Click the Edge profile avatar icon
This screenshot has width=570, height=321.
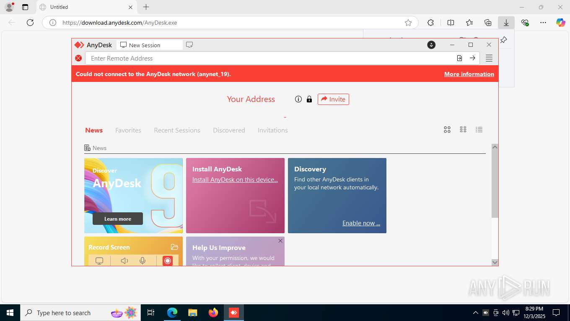tap(9, 7)
